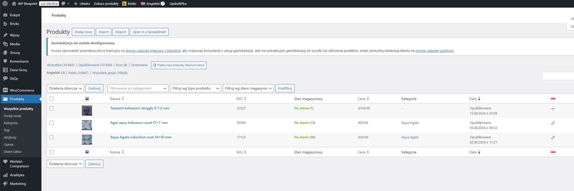Image resolution: width=574 pixels, height=191 pixels.
Task: Click pencil icon for Aqua Agate cabochon row
Action: click(x=553, y=138)
